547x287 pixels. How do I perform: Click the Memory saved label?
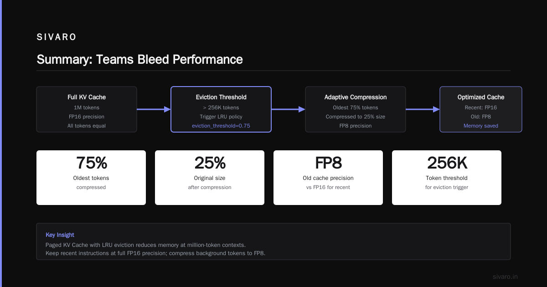pos(481,126)
